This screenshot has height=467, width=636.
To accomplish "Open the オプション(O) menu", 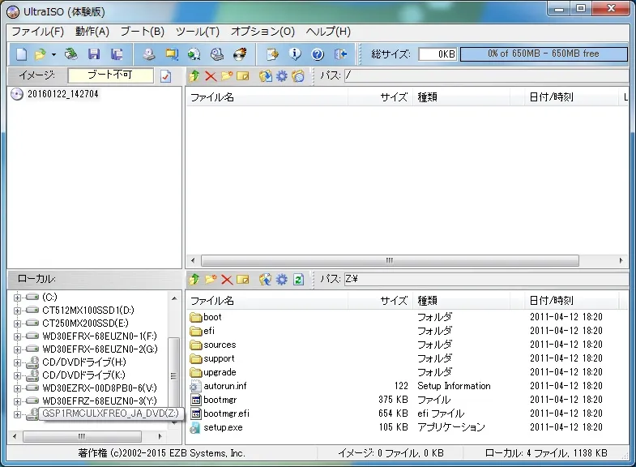I will tap(263, 32).
